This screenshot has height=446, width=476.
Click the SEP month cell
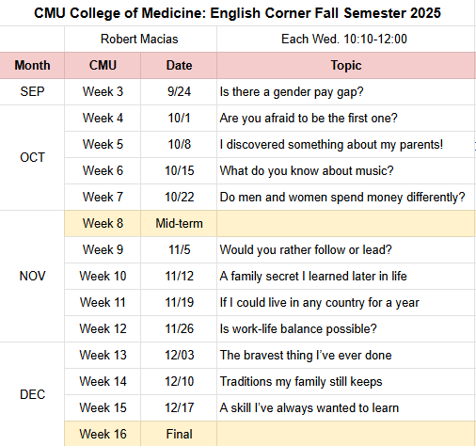[32, 91]
